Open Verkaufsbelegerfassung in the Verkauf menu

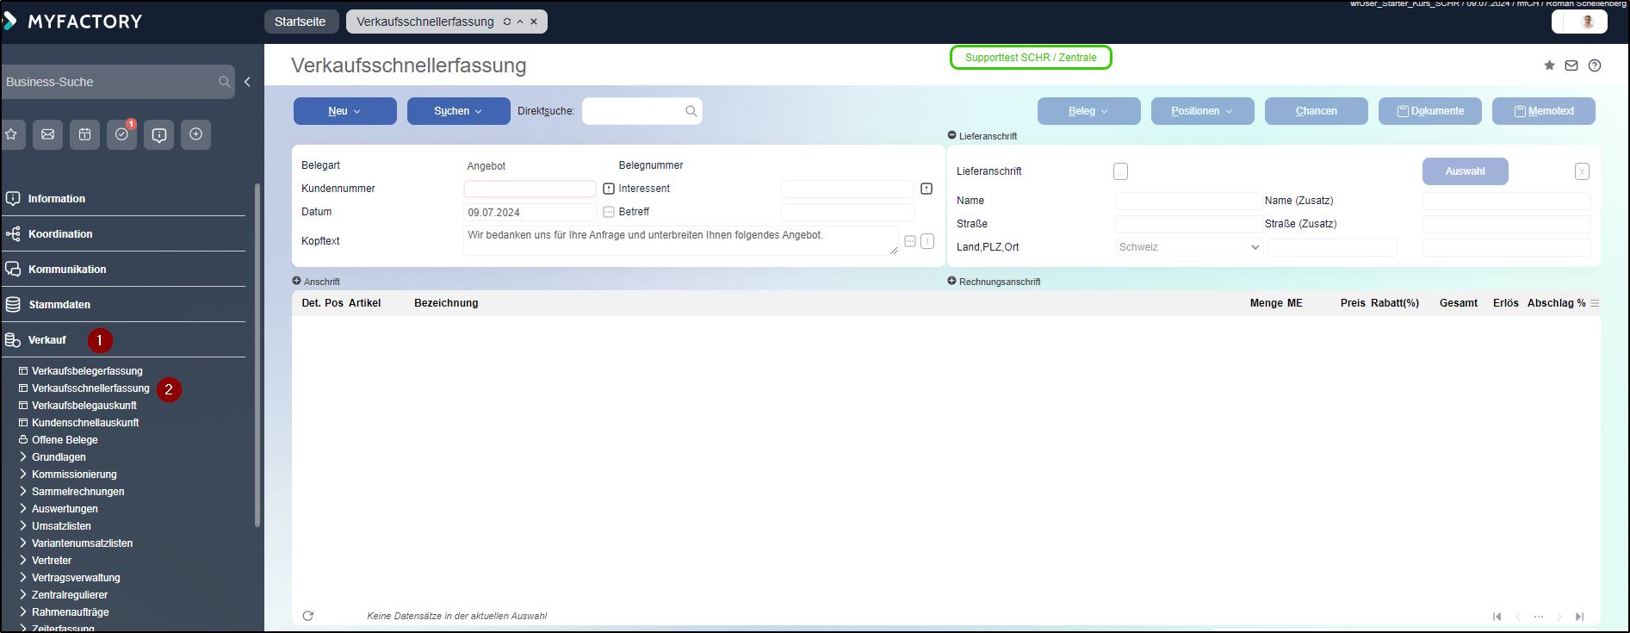point(87,371)
